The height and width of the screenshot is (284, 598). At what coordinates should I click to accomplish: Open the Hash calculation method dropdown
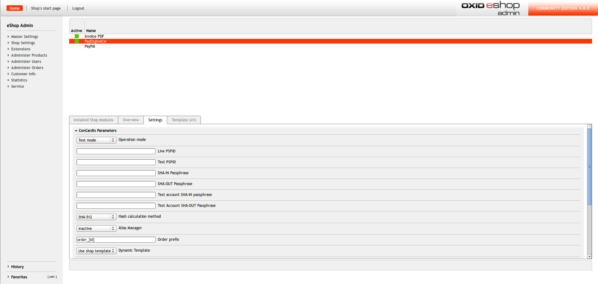click(96, 217)
